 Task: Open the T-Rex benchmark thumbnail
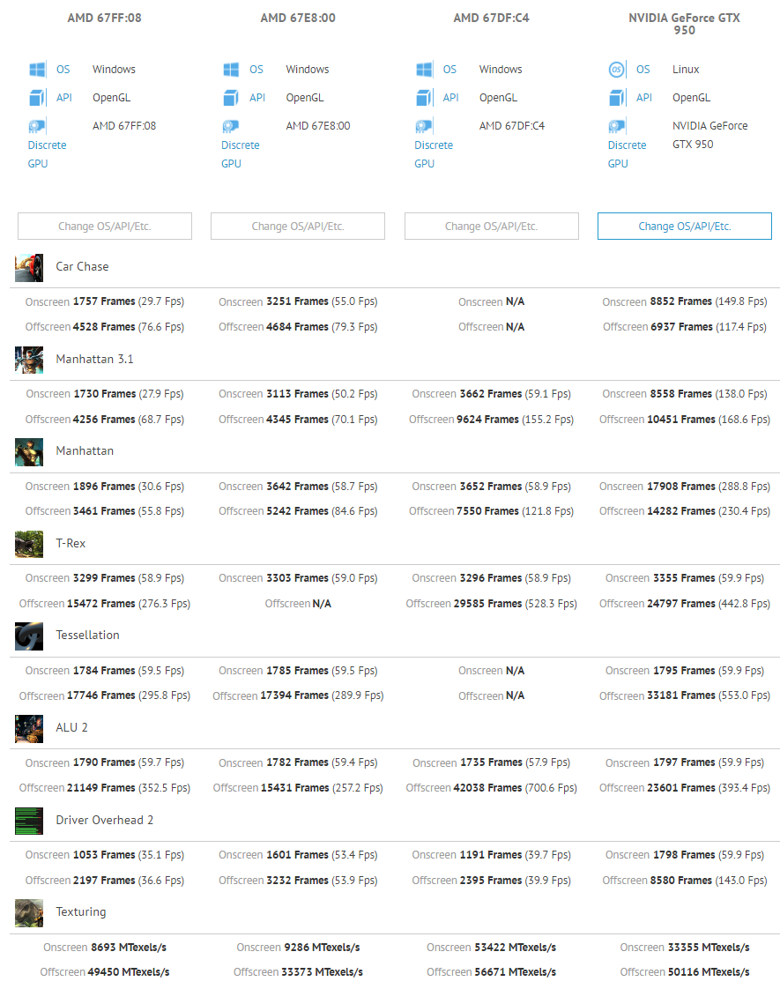click(x=29, y=544)
